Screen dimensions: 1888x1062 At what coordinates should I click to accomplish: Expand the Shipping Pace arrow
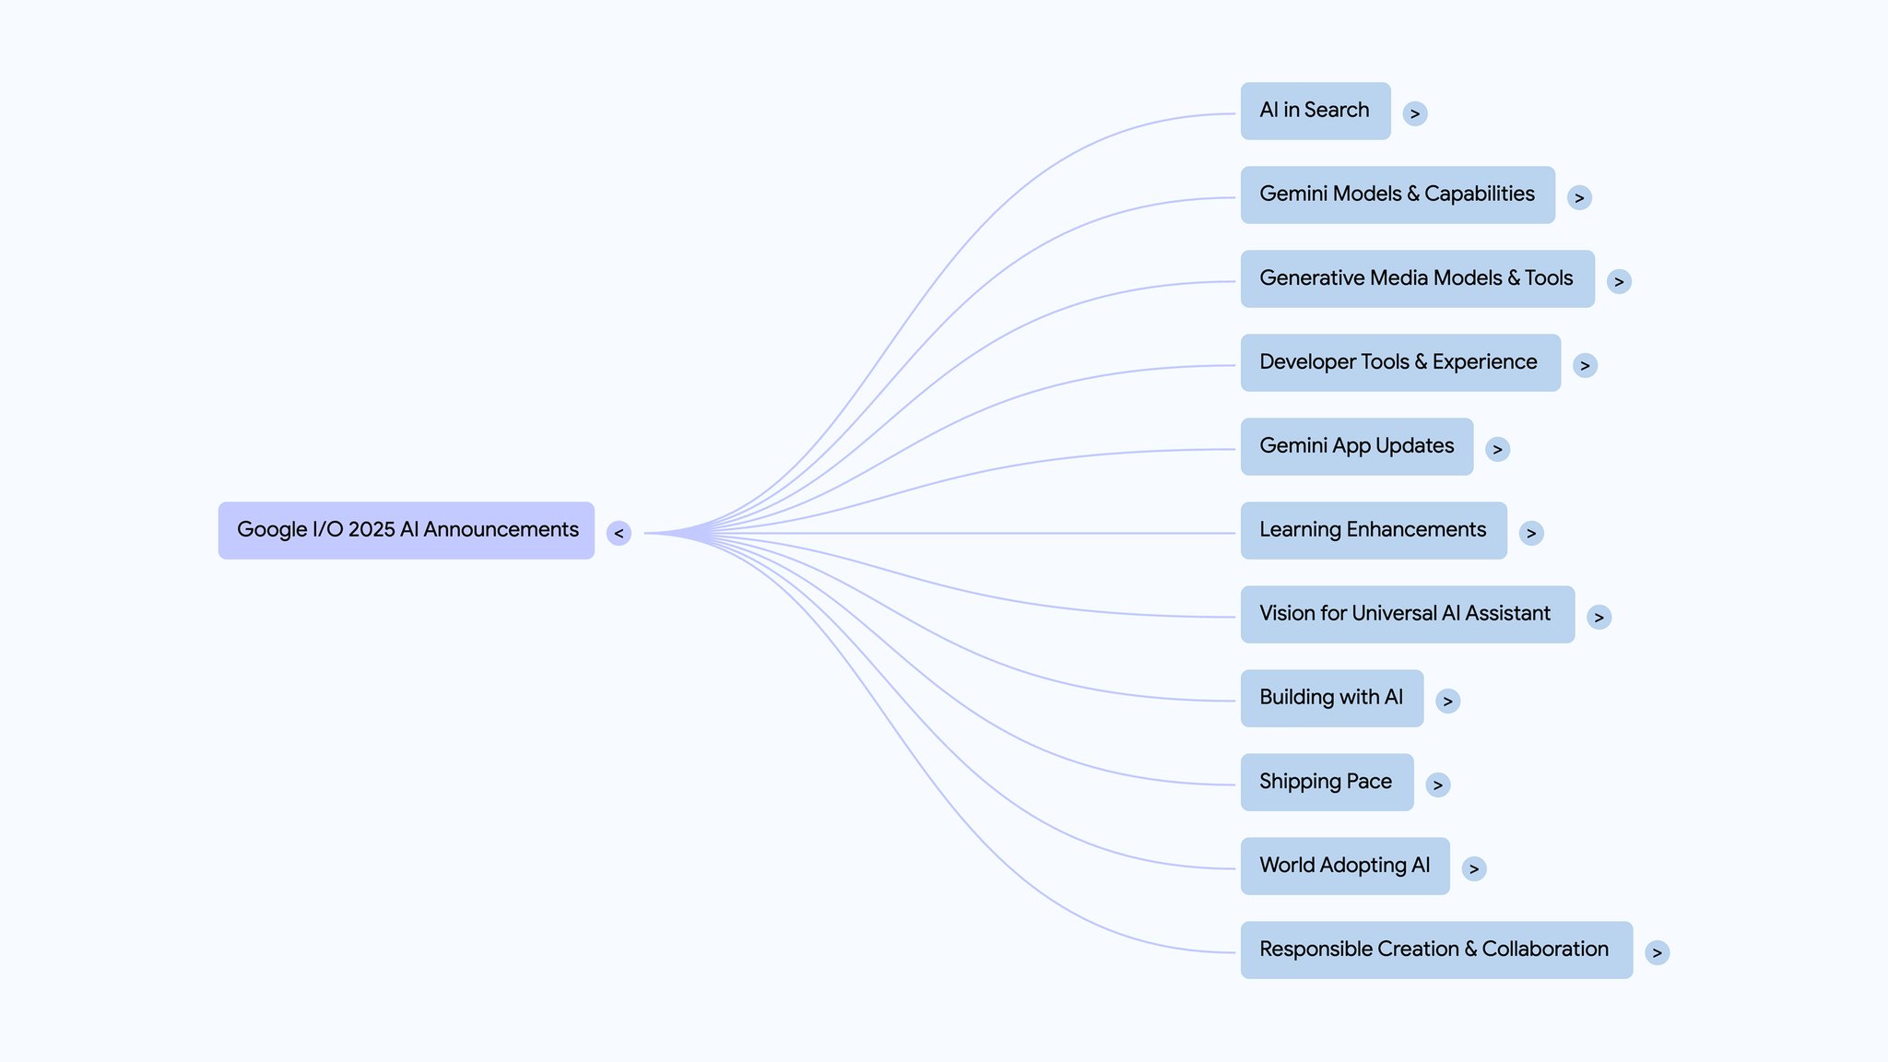tap(1437, 785)
